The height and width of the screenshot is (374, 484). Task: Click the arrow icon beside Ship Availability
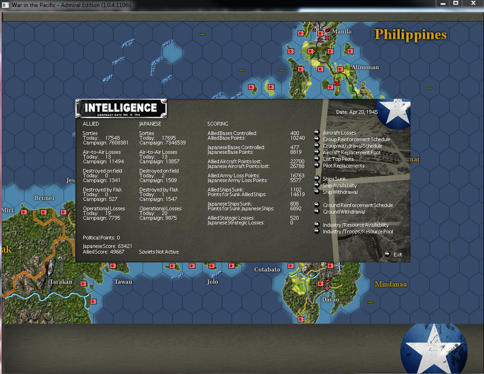tap(317, 185)
